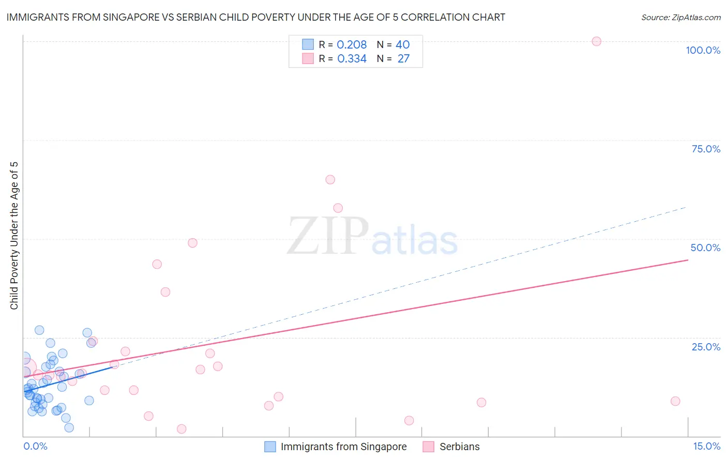Click the N value of 27
Viewport: 727px width, 461px height.
pyautogui.click(x=403, y=58)
